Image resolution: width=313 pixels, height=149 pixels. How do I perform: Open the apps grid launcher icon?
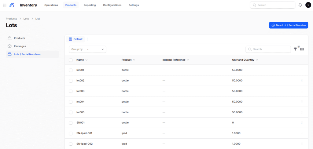click(5, 5)
